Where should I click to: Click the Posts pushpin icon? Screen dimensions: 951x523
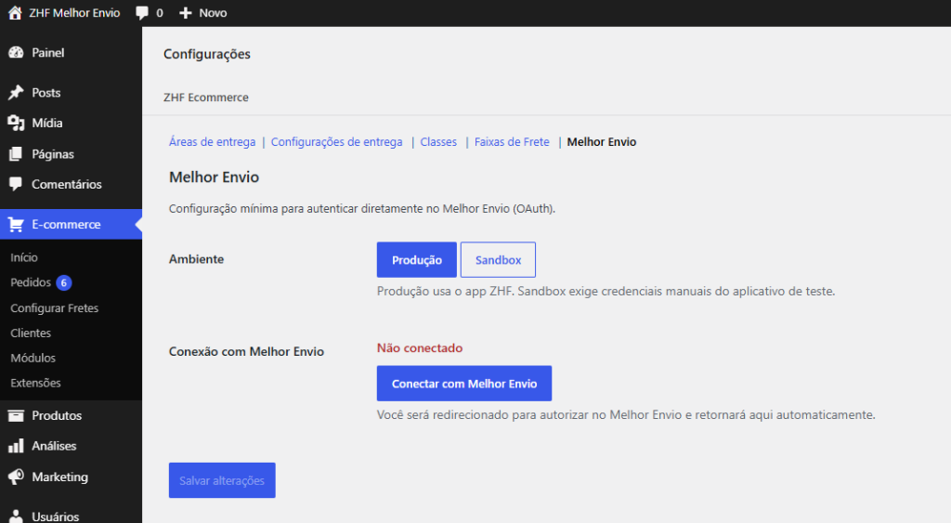16,92
